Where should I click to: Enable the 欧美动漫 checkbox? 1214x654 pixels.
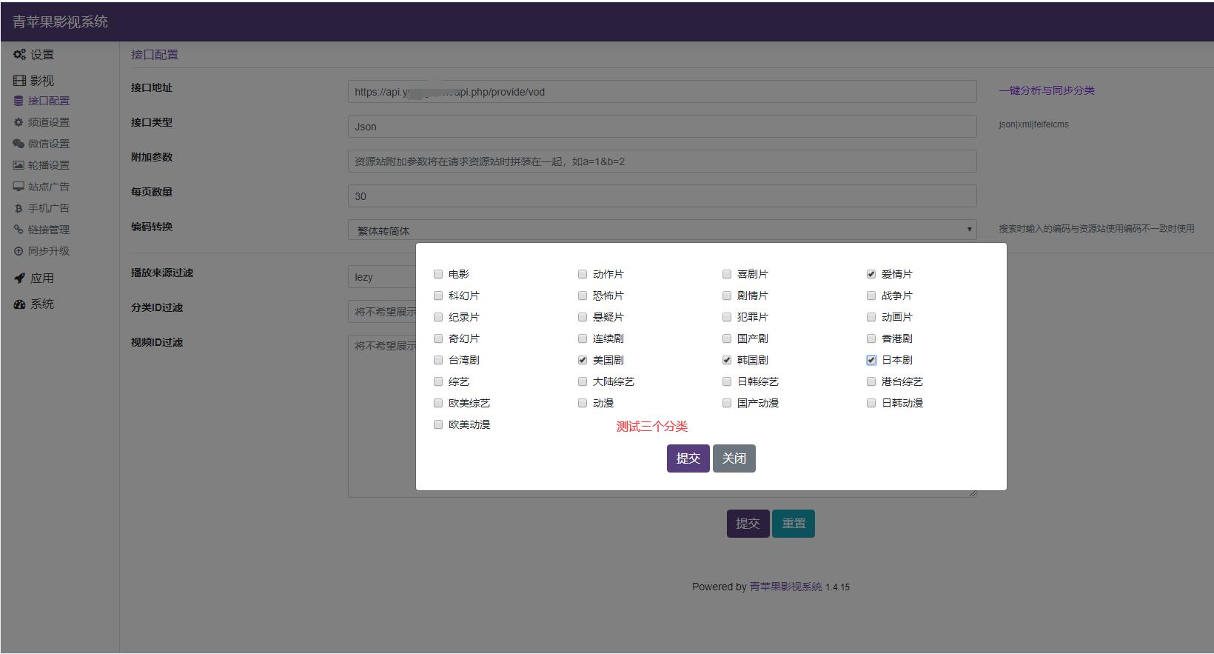(438, 424)
